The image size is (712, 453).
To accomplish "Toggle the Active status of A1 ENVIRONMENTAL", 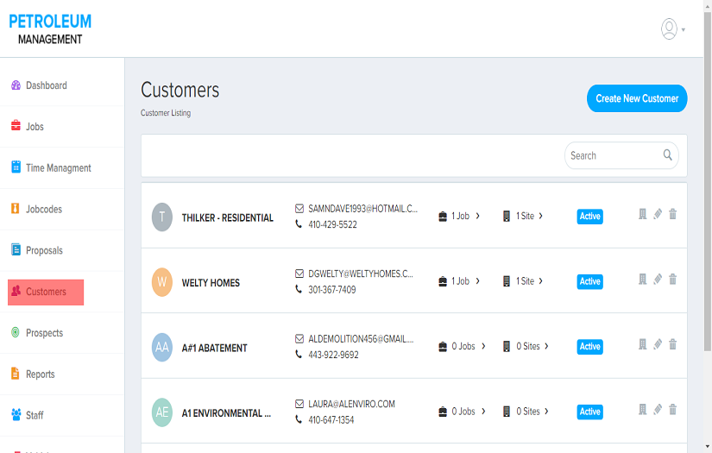I will (x=589, y=412).
